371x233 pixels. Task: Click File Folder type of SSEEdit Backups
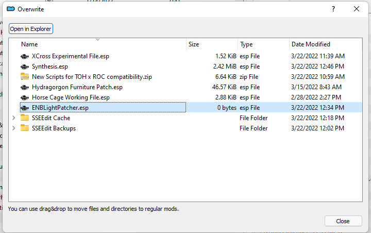tap(254, 128)
